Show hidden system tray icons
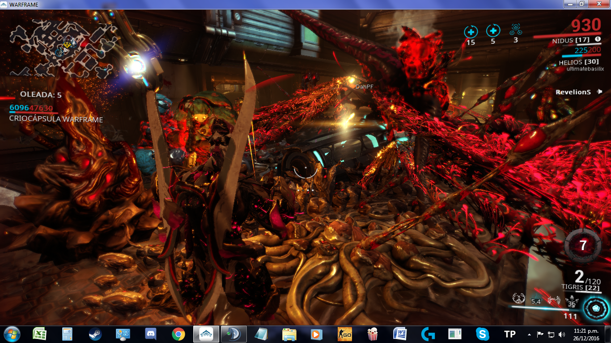The image size is (611, 343). click(x=530, y=334)
